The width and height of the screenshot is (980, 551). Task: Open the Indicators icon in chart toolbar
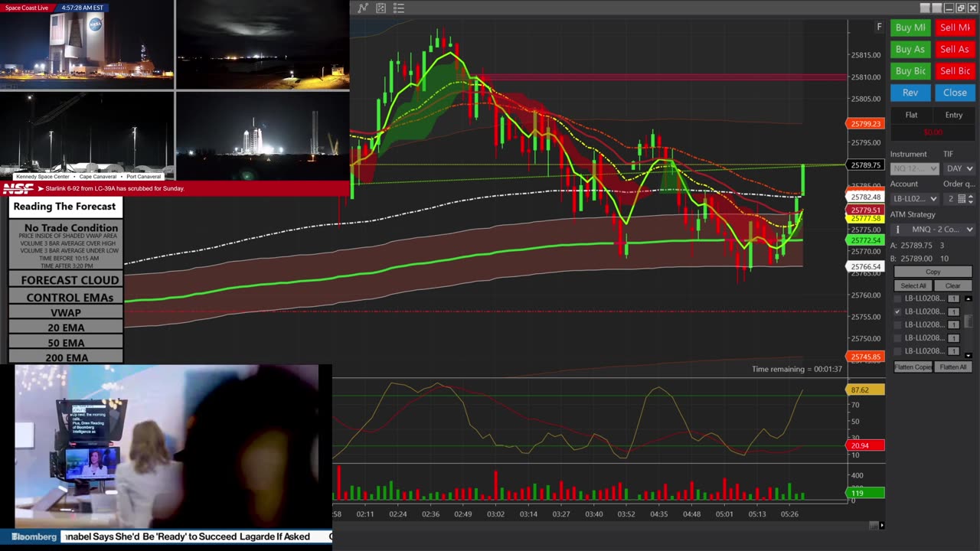coord(363,8)
